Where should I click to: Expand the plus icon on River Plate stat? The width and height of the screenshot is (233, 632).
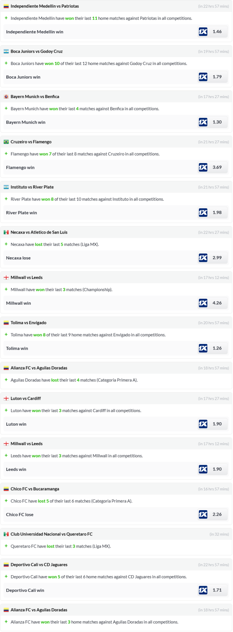point(6,199)
